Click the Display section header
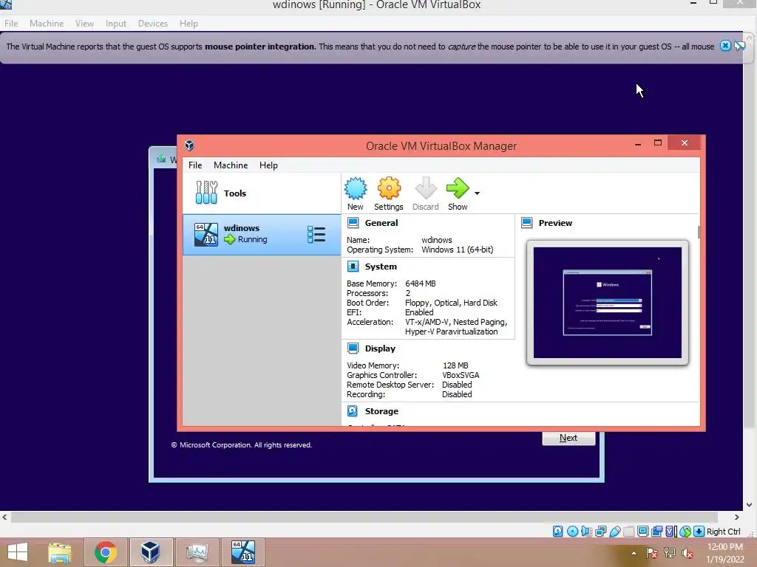Image resolution: width=757 pixels, height=567 pixels. 380,348
